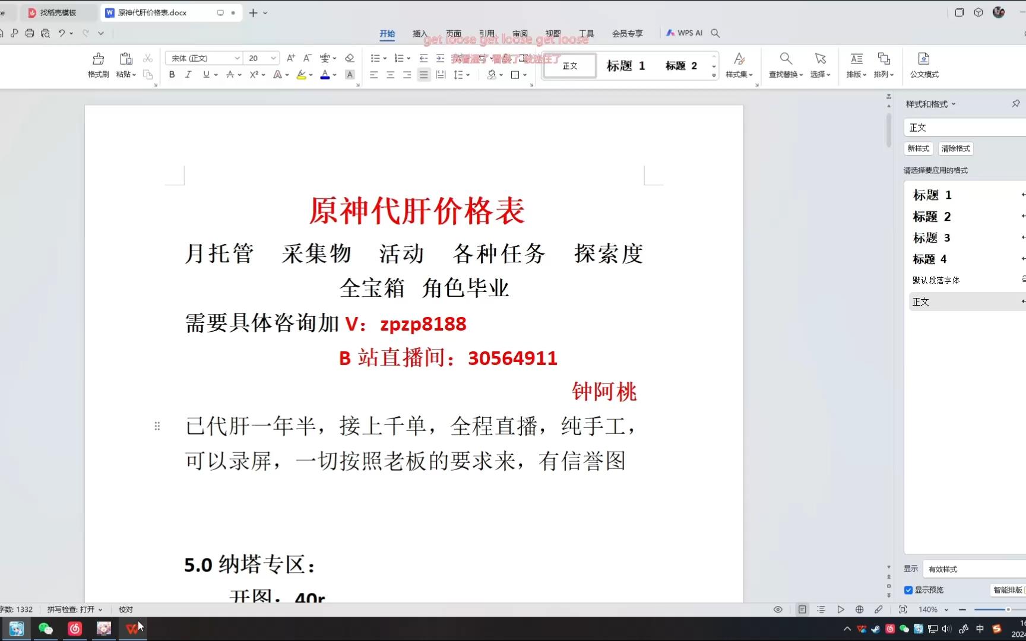Click 新样式 in styles pane

918,148
